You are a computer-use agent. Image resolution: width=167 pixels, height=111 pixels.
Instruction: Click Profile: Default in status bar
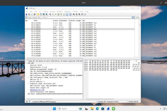point(133,102)
